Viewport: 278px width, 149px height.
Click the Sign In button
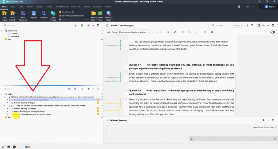tap(270, 7)
